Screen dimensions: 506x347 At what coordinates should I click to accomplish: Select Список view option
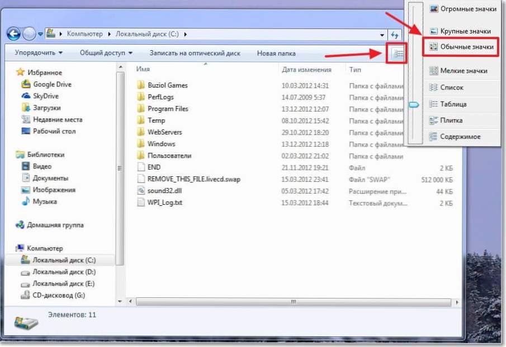click(446, 87)
